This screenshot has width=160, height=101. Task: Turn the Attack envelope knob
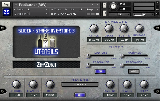click(x=94, y=28)
